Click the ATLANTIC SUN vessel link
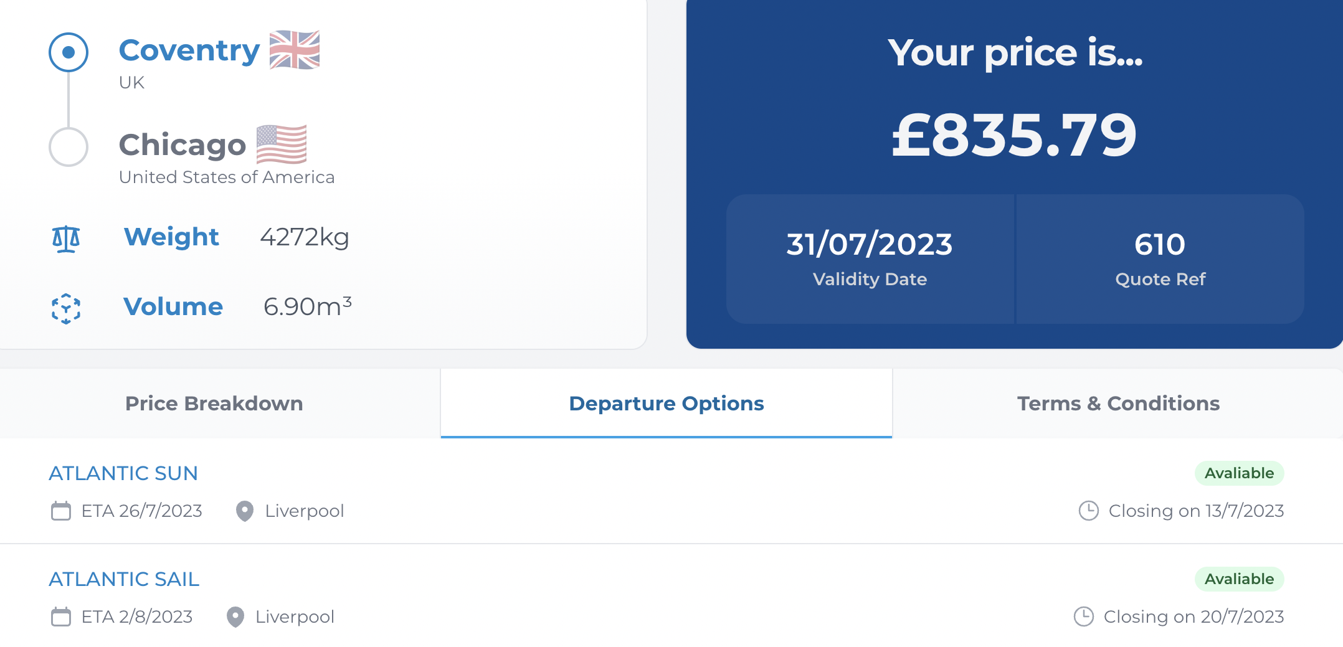 (x=123, y=473)
